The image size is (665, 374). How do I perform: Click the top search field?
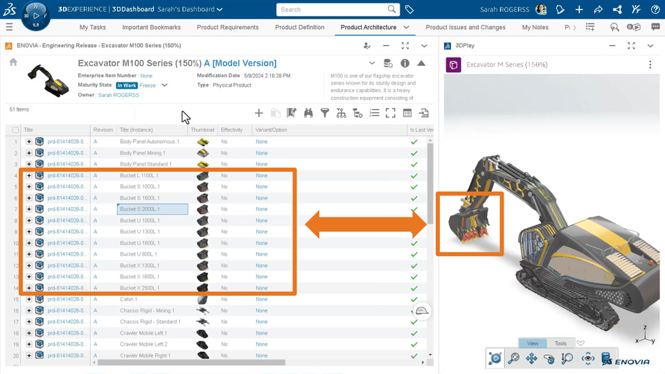[333, 9]
